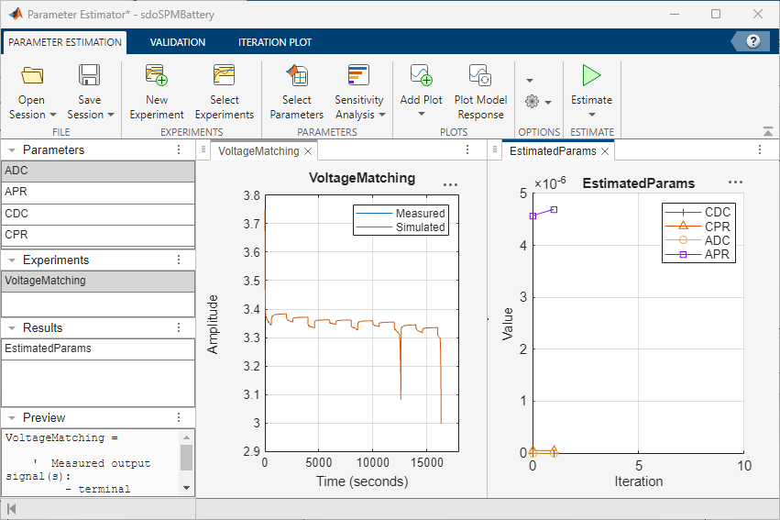Open Select Parameters tool
Screen dimensions: 780x520
[296, 76]
